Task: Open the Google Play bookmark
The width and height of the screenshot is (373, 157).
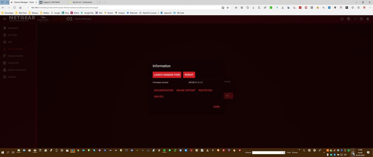Action: (87, 13)
